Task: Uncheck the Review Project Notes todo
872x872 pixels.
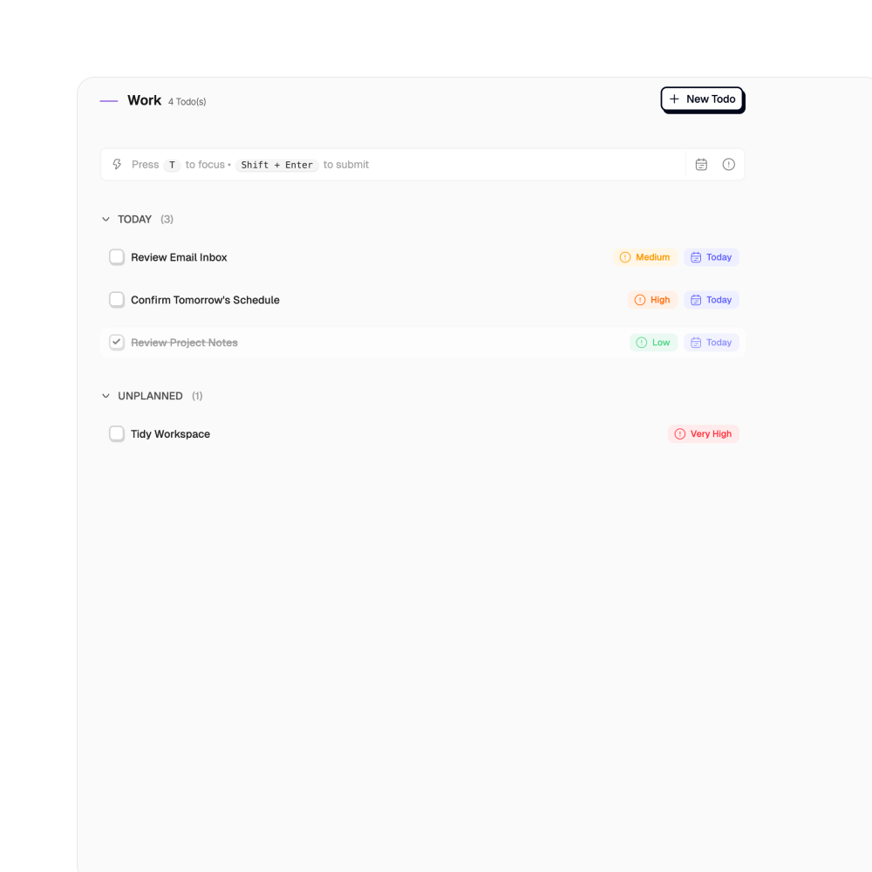Action: (117, 343)
